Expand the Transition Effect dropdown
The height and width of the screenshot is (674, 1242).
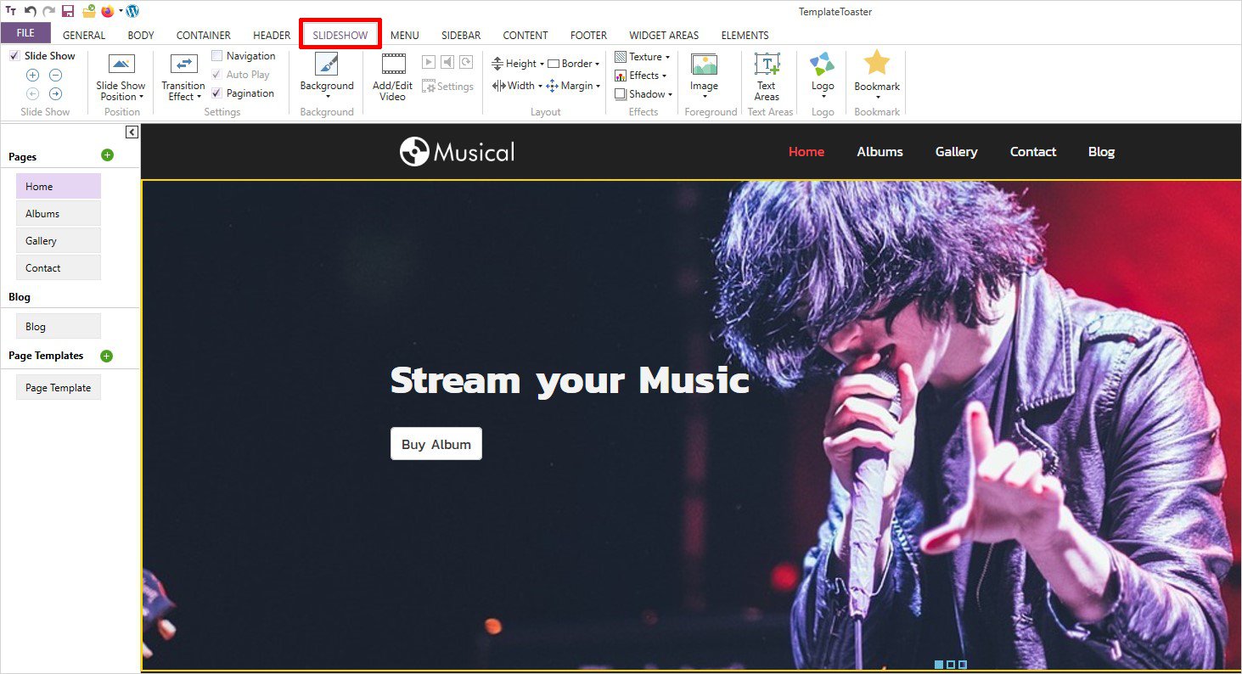183,90
